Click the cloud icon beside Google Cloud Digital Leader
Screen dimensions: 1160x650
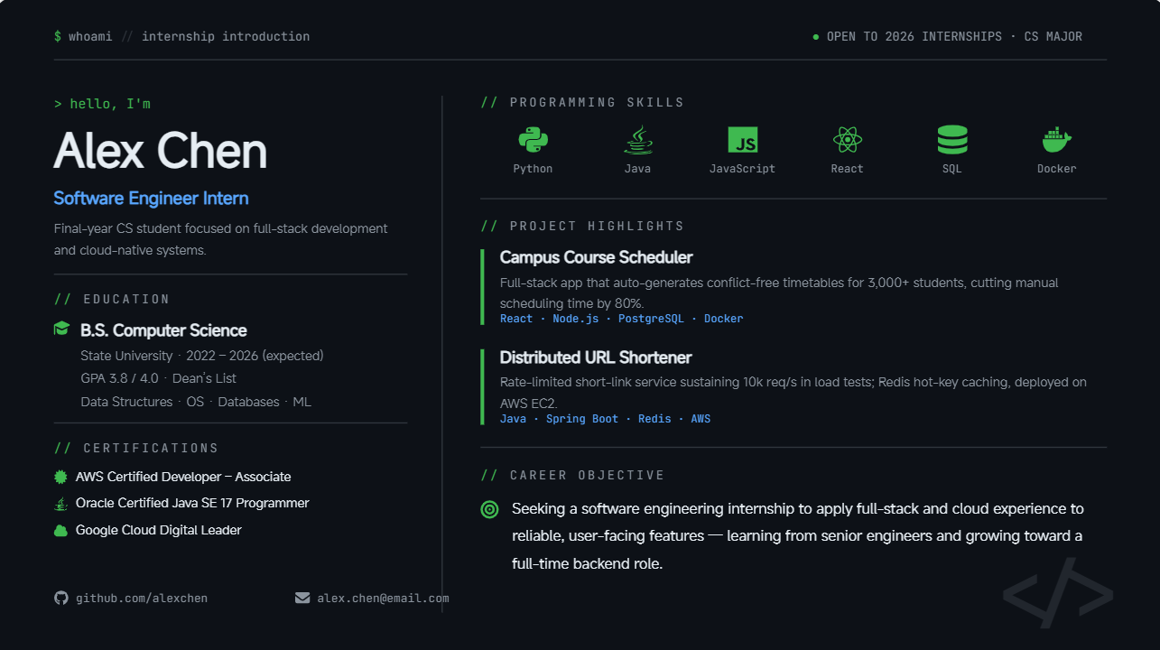[x=60, y=531]
